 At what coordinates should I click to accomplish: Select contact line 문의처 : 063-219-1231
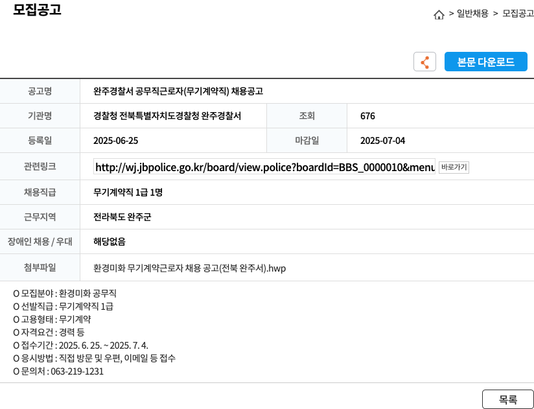58,371
